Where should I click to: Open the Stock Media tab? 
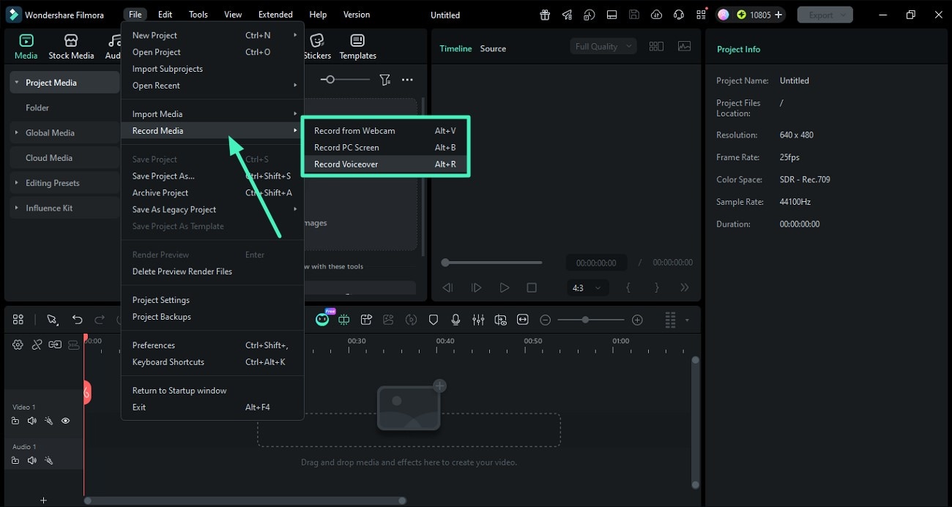71,47
